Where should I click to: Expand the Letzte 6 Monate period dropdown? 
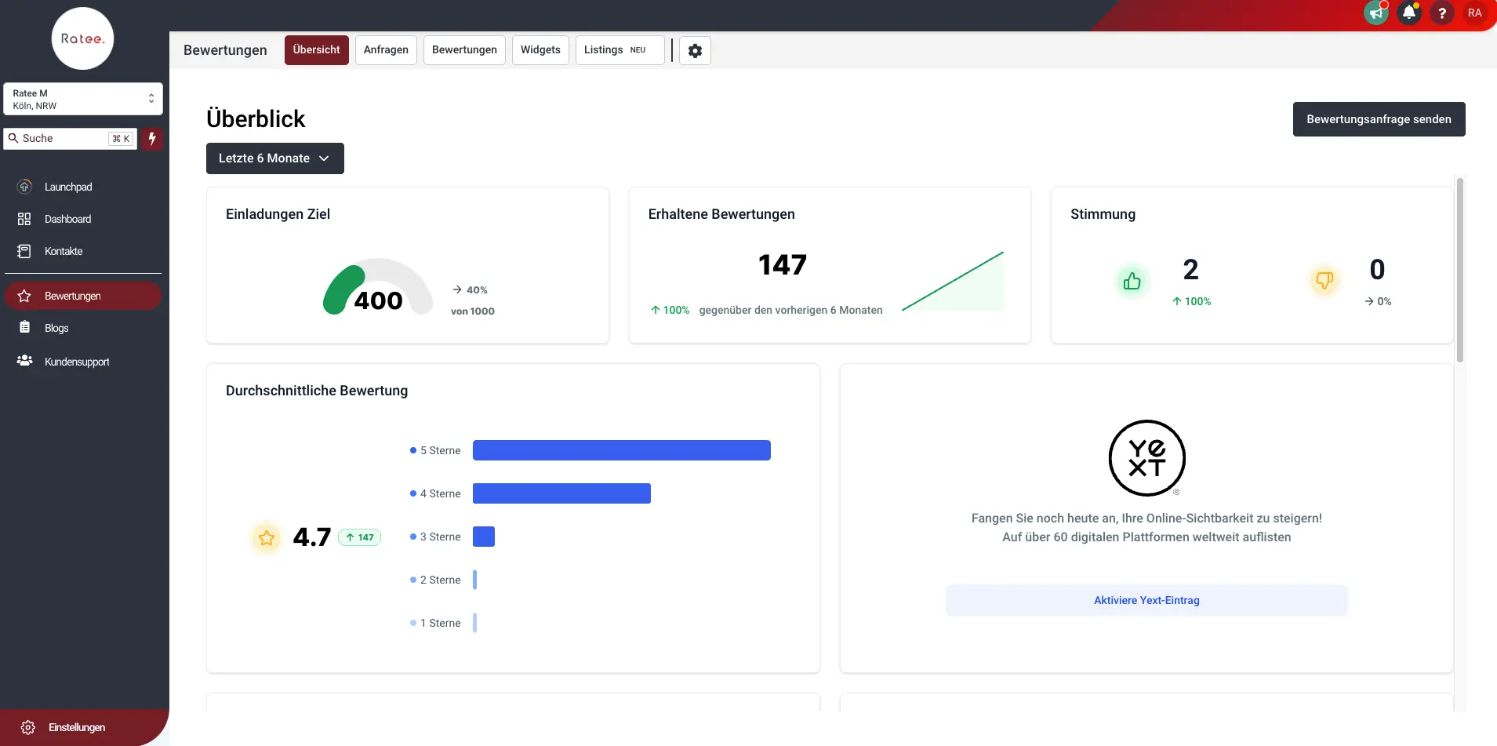pyautogui.click(x=275, y=158)
